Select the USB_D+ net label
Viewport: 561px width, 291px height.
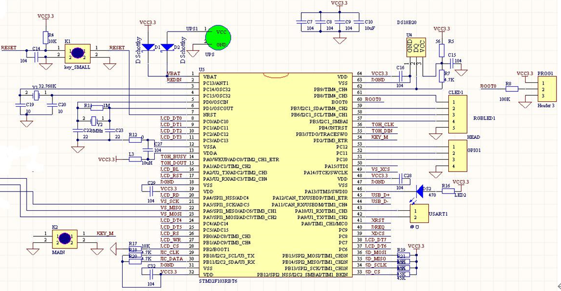(381, 195)
